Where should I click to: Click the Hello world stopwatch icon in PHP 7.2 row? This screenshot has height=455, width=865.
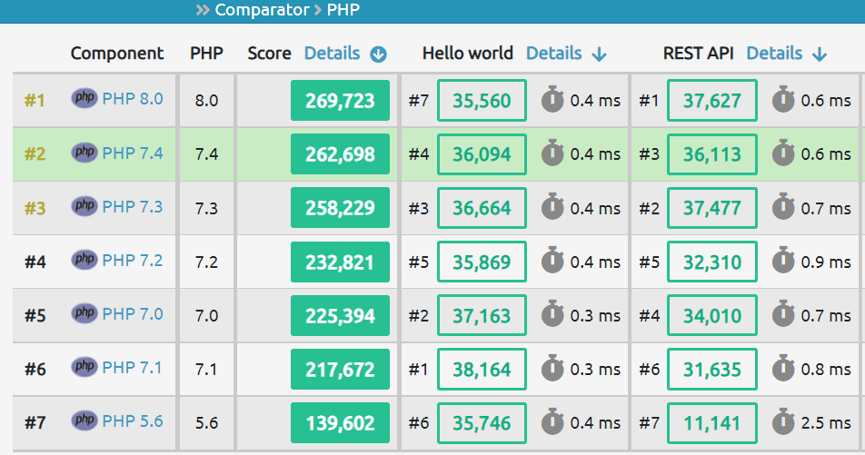click(552, 261)
